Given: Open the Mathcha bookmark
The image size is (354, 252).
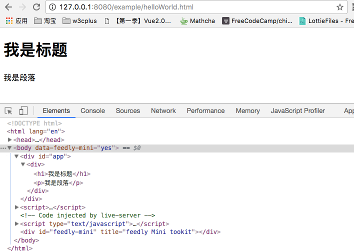Looking at the screenshot, I should tap(197, 21).
